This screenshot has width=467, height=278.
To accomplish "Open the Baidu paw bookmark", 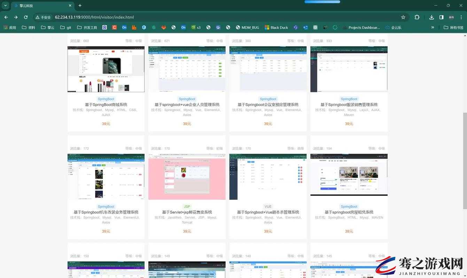I will (104, 27).
